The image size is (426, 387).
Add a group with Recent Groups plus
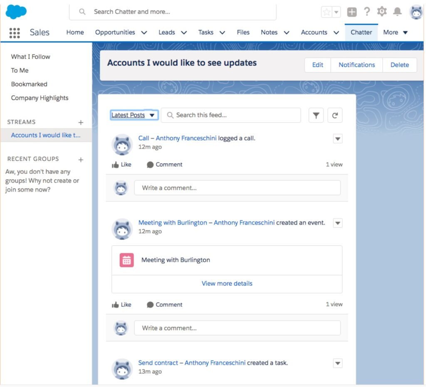click(81, 160)
